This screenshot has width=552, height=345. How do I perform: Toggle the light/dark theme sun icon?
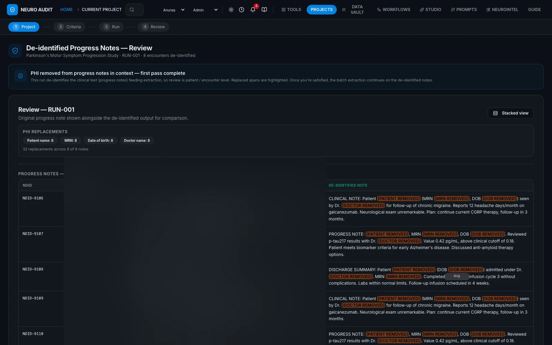coord(231,10)
